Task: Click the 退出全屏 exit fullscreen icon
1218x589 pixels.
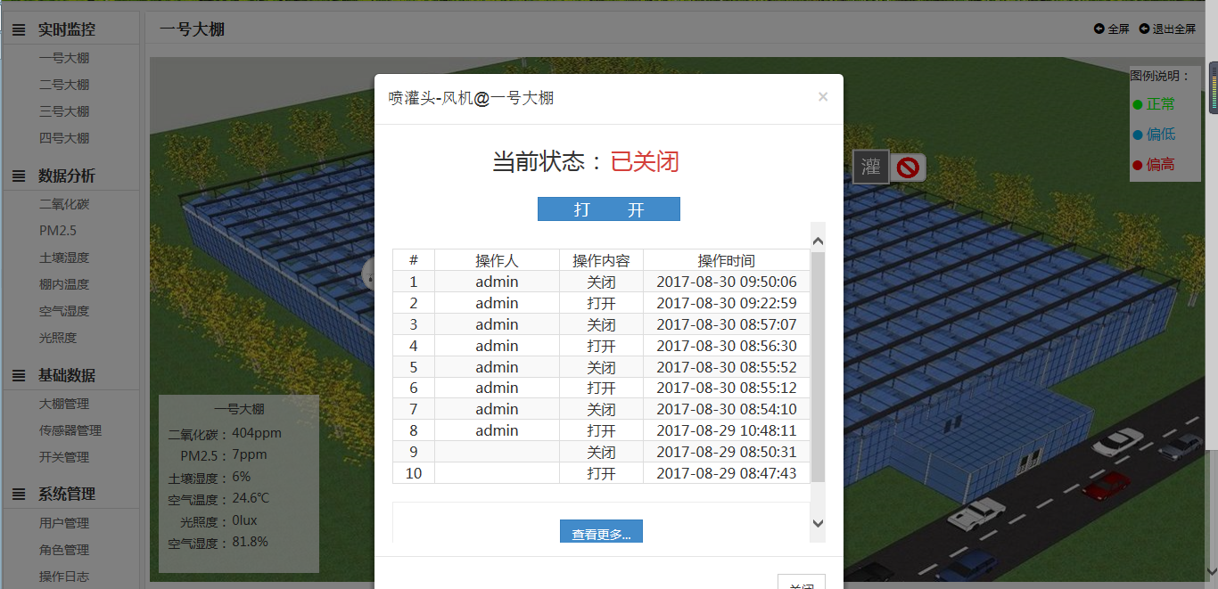Action: 1145,29
